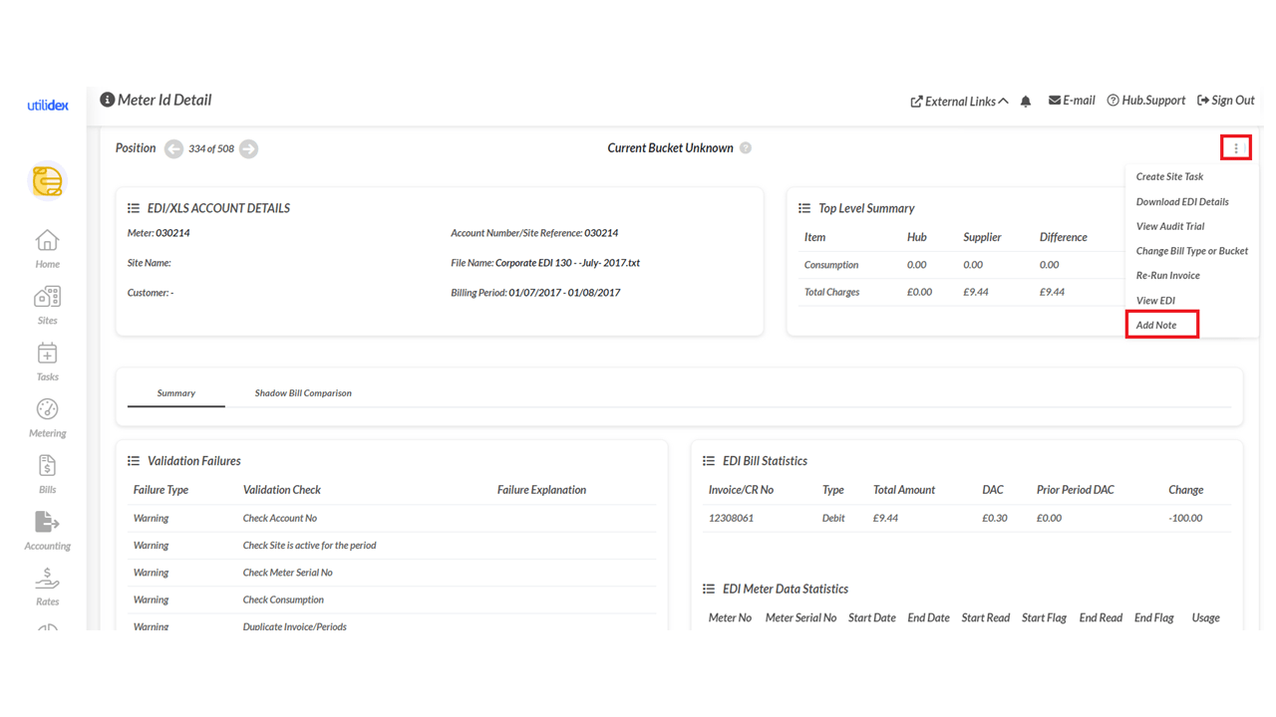Select Download EDI Details menu entry
The height and width of the screenshot is (717, 1276).
pyautogui.click(x=1182, y=201)
